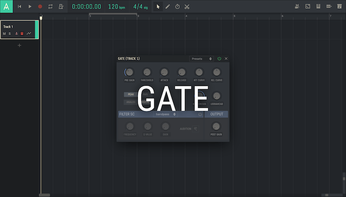The width and height of the screenshot is (346, 197).
Task: Start recording with the red record button
Action: point(40,7)
